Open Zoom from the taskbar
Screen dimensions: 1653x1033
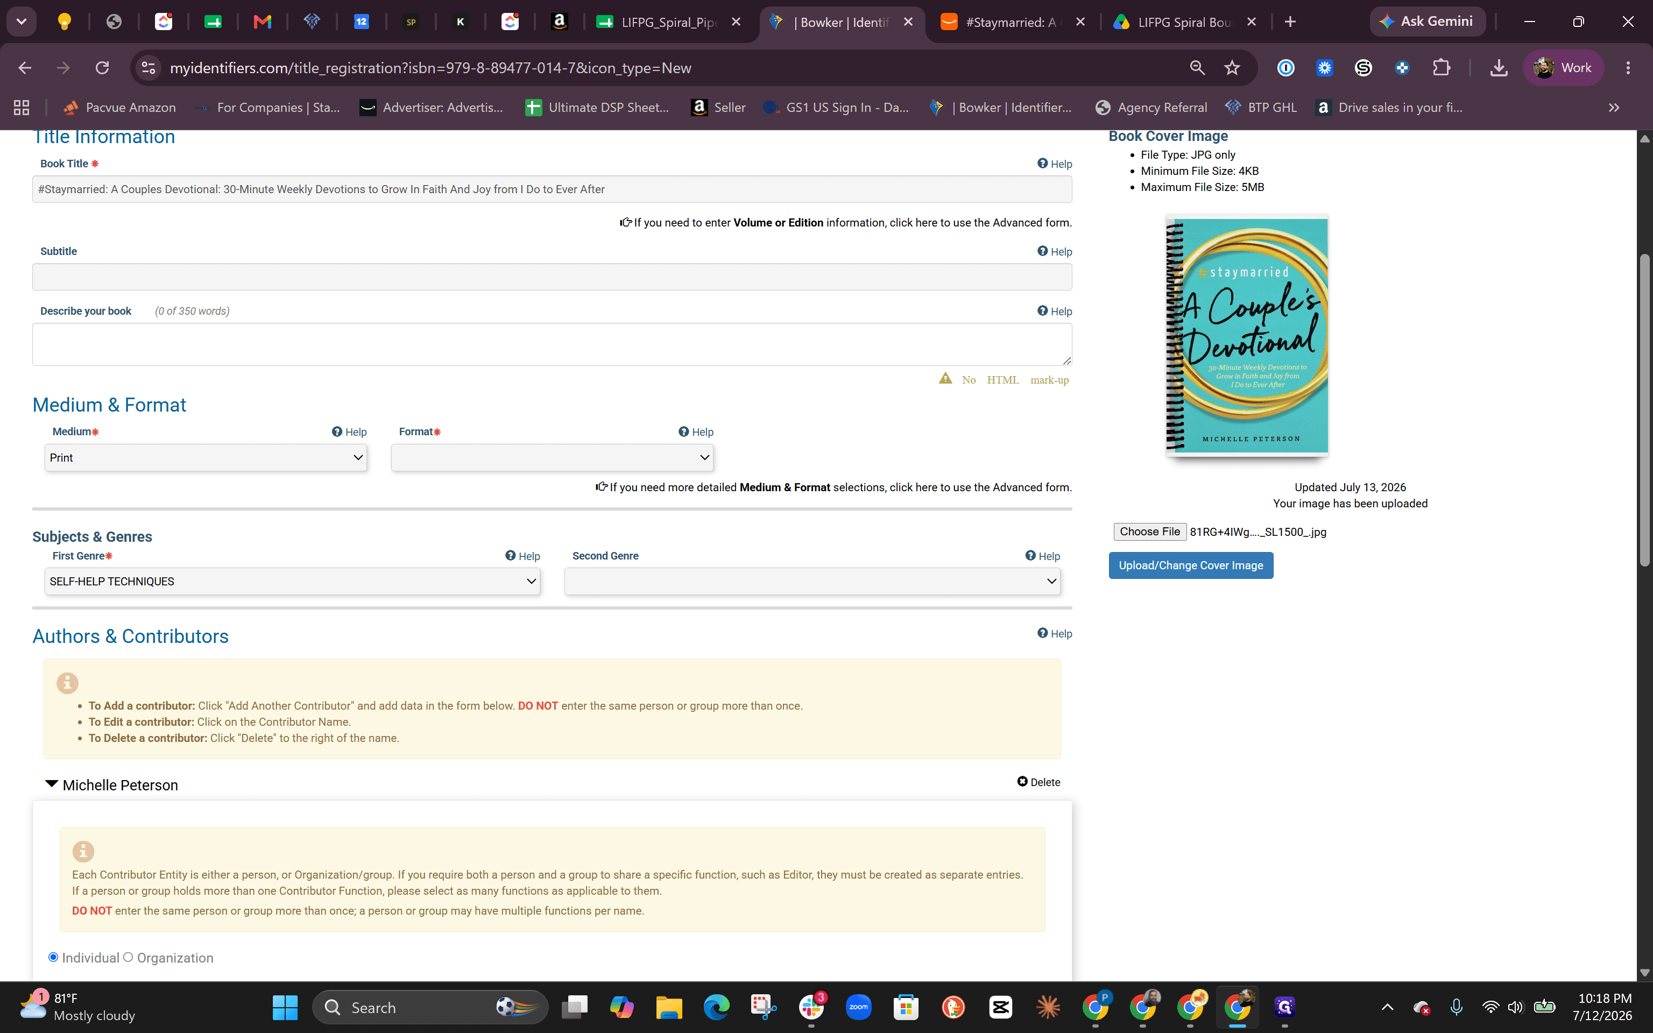pyautogui.click(x=858, y=1007)
